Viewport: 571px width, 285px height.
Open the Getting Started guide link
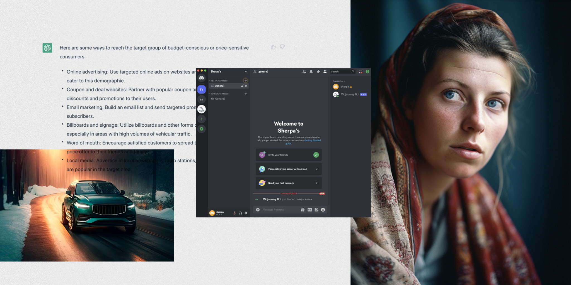pyautogui.click(x=312, y=141)
